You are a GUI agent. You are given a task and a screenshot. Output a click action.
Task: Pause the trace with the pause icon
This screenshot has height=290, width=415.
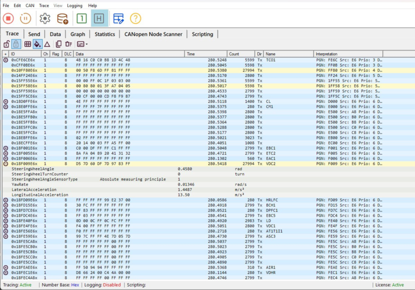pyautogui.click(x=25, y=18)
